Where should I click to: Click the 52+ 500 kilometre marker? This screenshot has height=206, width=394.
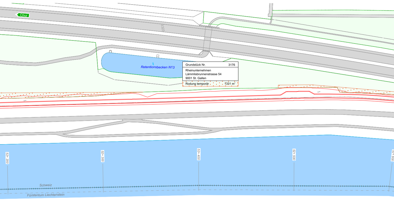pos(294,155)
